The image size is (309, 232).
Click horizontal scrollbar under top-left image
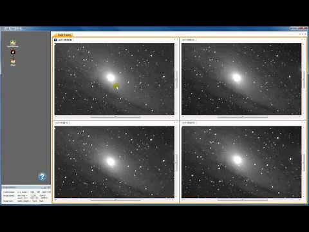tap(115, 117)
